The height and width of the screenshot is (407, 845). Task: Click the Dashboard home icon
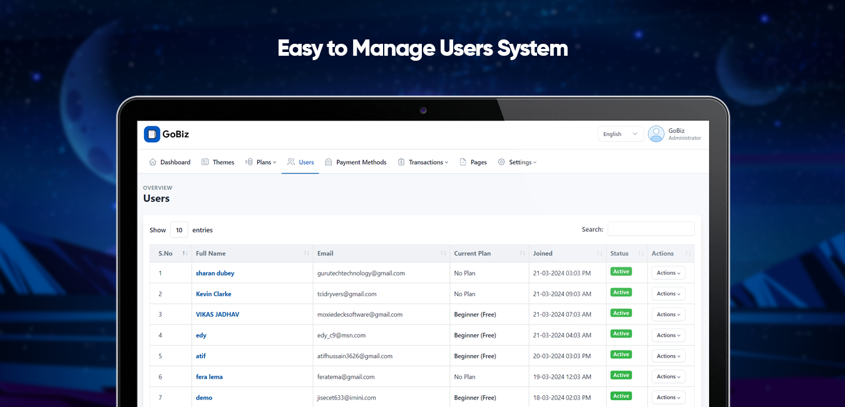[153, 162]
